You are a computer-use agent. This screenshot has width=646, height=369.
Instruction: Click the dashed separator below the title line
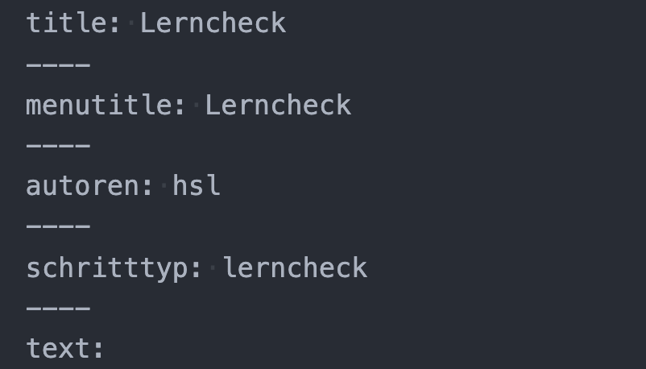pyautogui.click(x=58, y=64)
